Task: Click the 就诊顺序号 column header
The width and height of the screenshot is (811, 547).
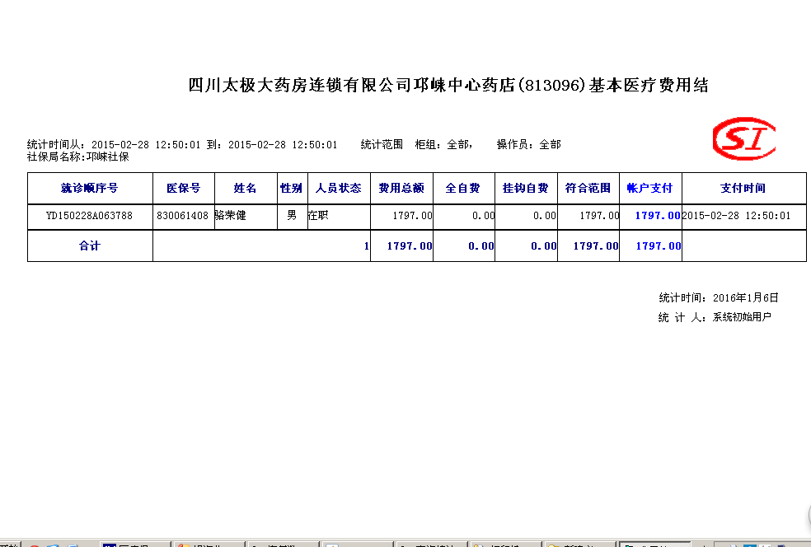Action: pos(90,188)
